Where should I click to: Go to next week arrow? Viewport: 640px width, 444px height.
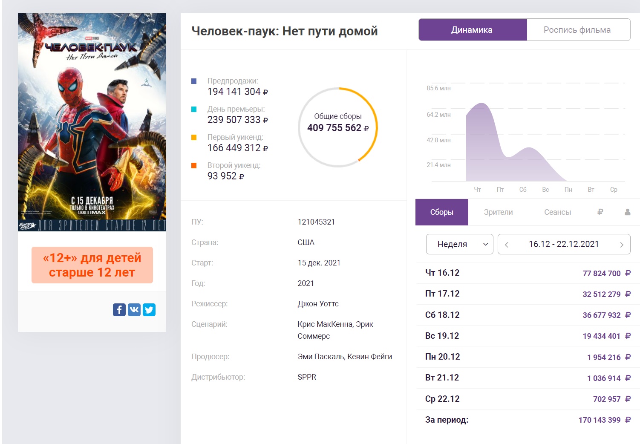622,245
